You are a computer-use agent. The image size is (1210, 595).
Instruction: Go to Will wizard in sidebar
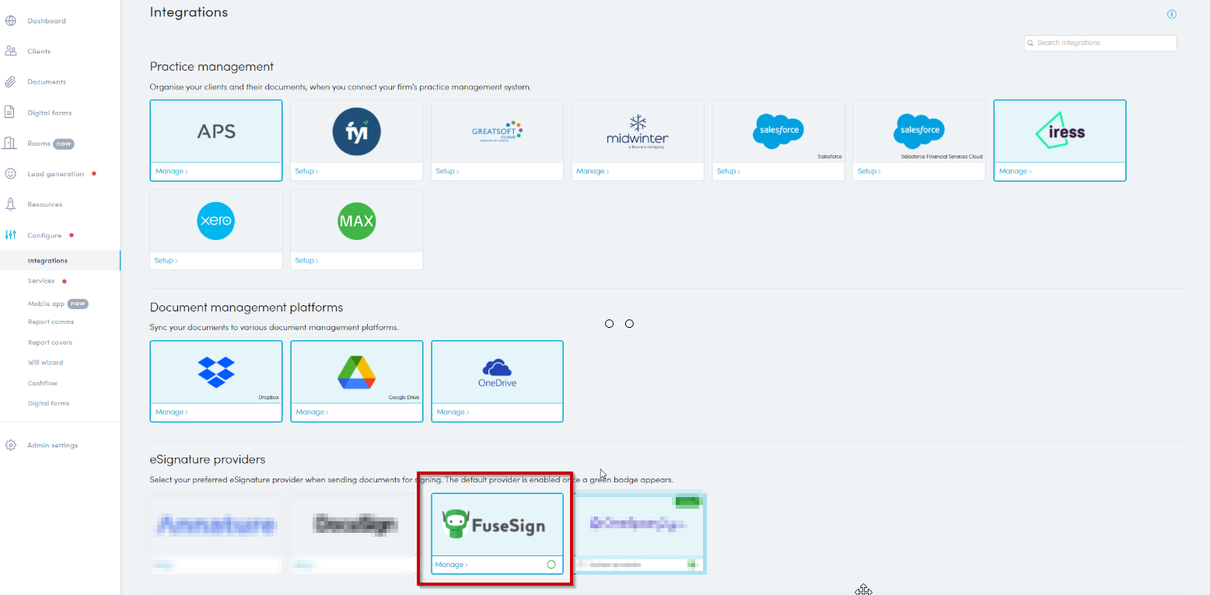[x=45, y=363]
